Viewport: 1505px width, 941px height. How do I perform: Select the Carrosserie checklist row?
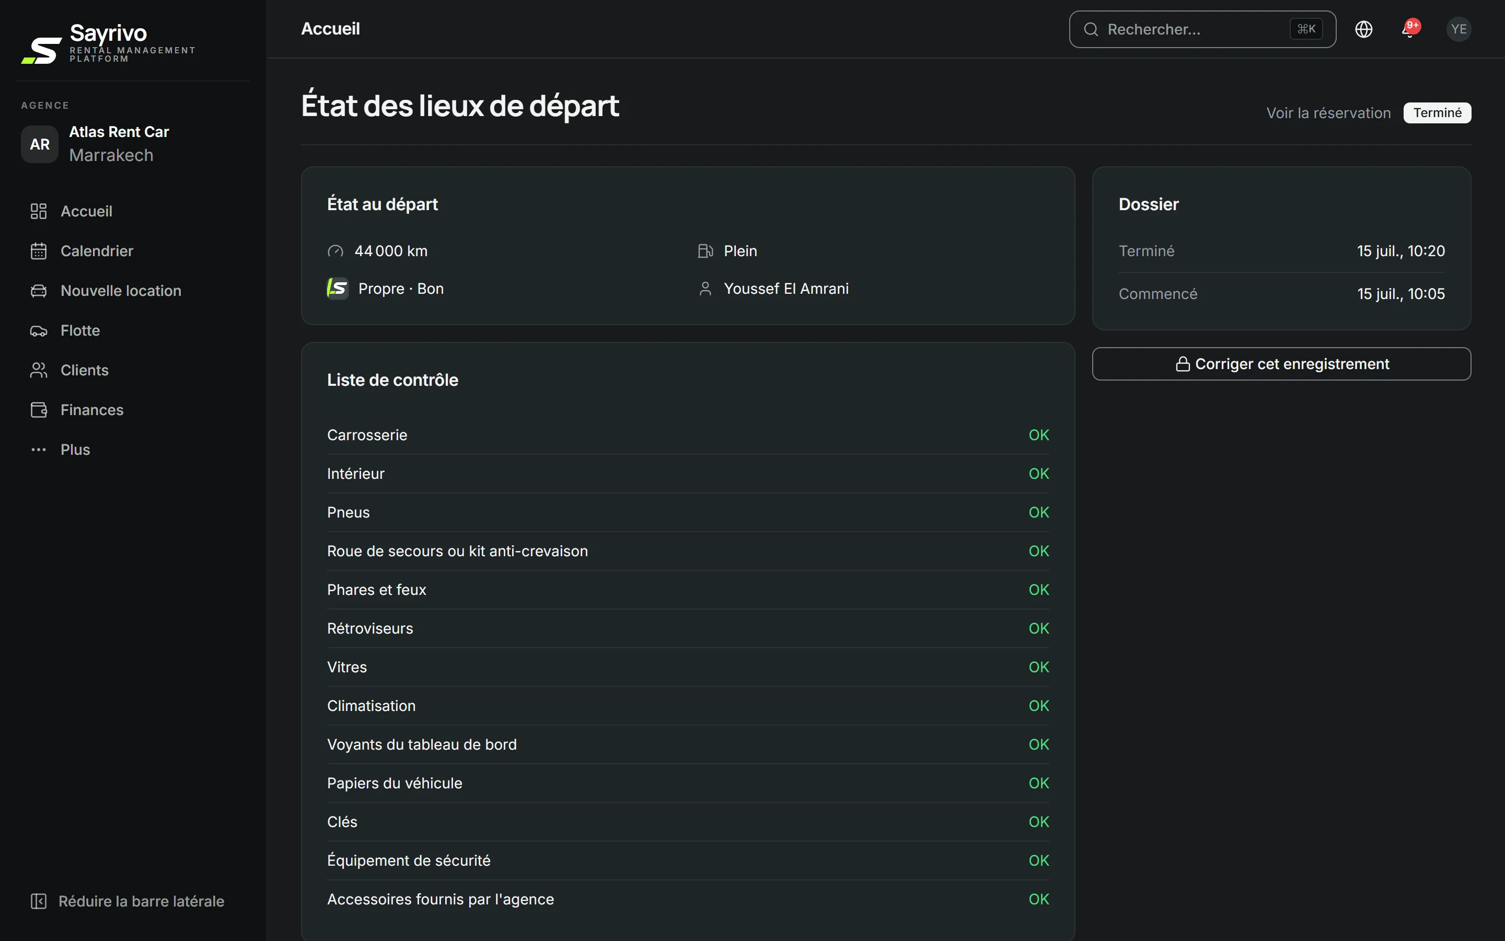688,435
